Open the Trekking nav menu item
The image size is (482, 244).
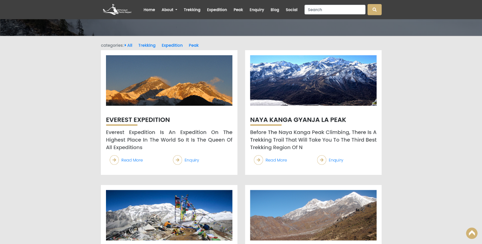click(x=192, y=10)
